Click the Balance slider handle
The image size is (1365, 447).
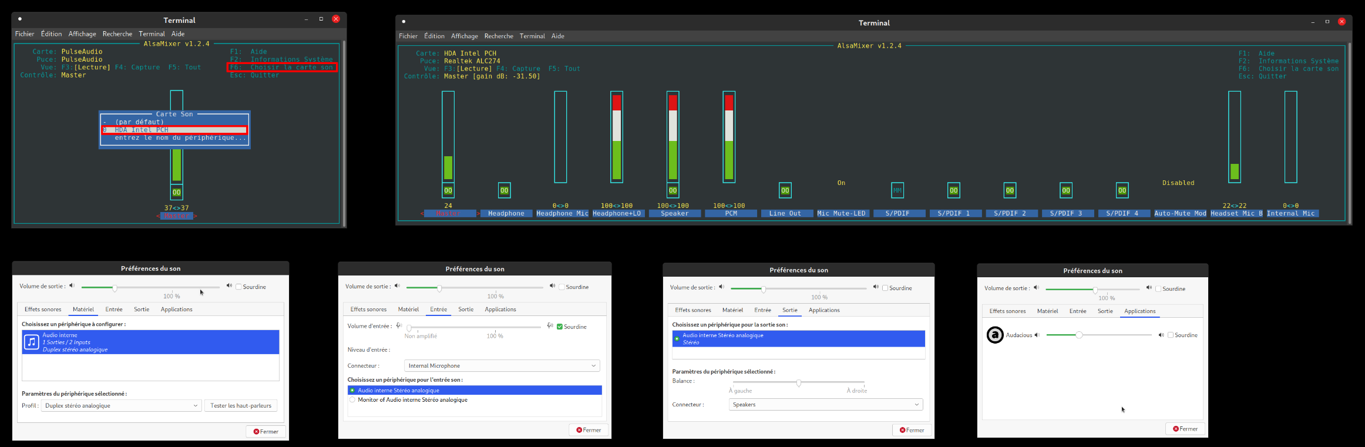(799, 383)
